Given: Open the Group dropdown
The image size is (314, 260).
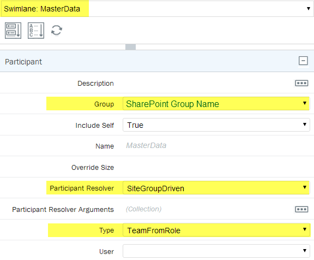Looking at the screenshot, I should [x=216, y=104].
